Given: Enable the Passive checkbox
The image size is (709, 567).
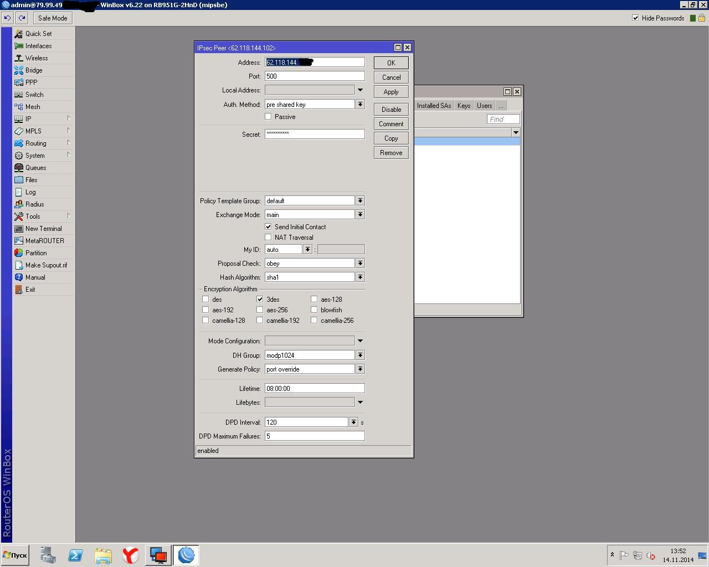Looking at the screenshot, I should pos(268,117).
